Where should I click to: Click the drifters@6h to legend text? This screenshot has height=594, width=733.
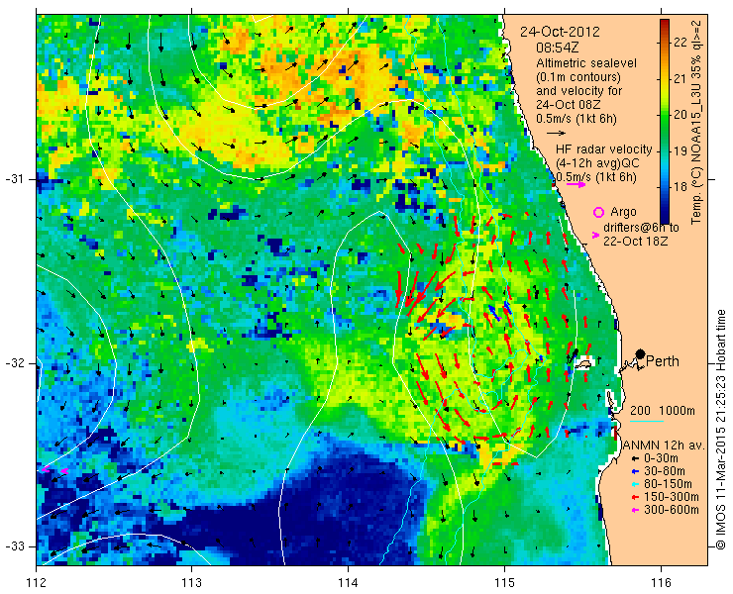click(641, 228)
